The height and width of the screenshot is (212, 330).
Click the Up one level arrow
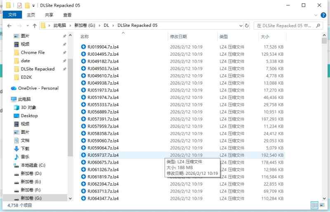coord(35,26)
